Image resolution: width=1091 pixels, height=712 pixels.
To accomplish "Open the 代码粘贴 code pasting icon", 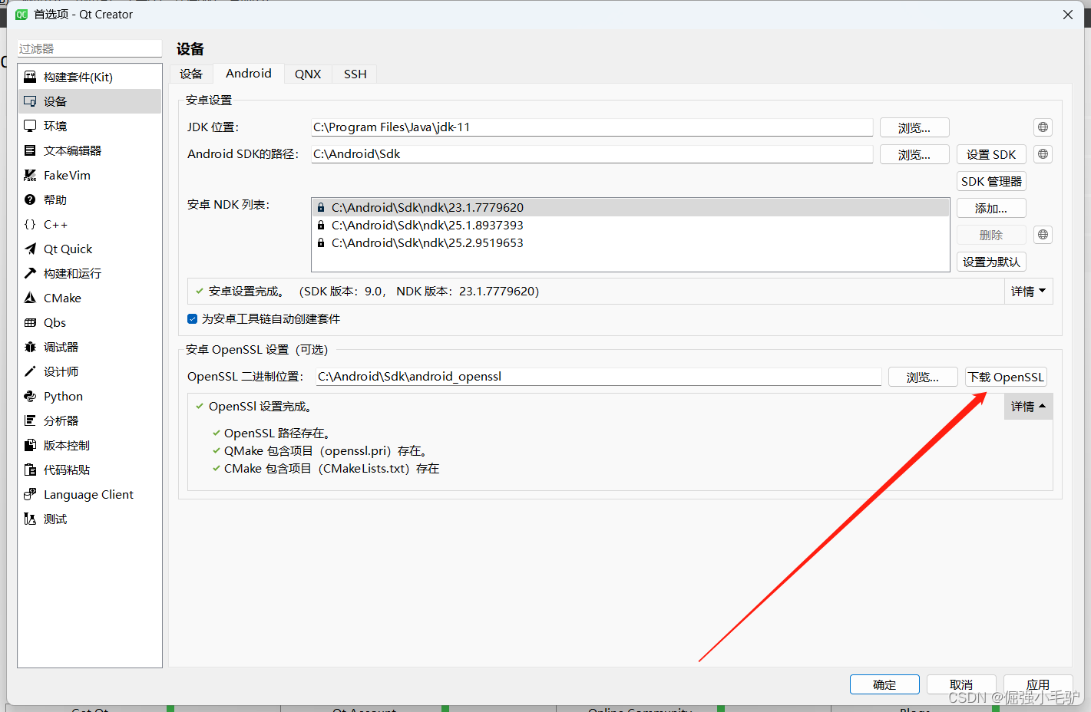I will pos(30,470).
